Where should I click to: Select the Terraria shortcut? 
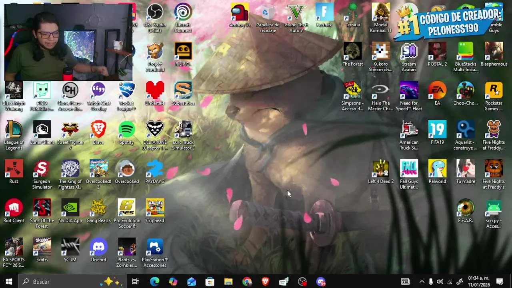tap(352, 15)
